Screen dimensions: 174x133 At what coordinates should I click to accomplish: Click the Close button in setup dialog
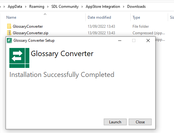(x=140, y=122)
